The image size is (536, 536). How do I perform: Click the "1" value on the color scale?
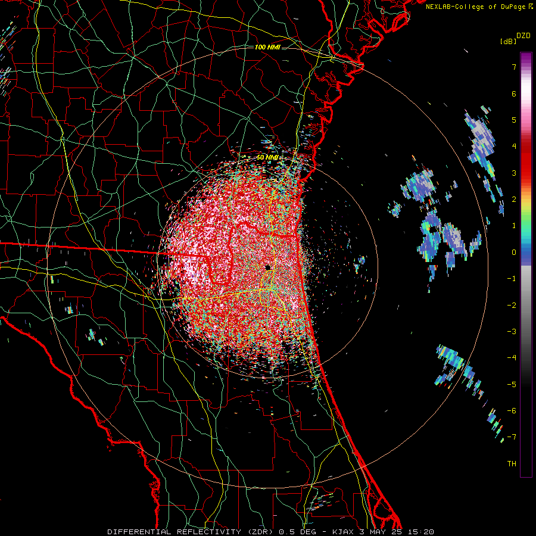514,226
